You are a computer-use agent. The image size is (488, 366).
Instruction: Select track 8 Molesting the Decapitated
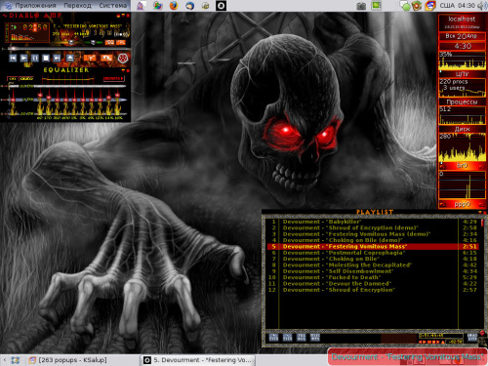(373, 264)
